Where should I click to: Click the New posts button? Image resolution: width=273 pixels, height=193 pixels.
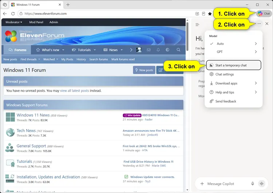[144, 70]
